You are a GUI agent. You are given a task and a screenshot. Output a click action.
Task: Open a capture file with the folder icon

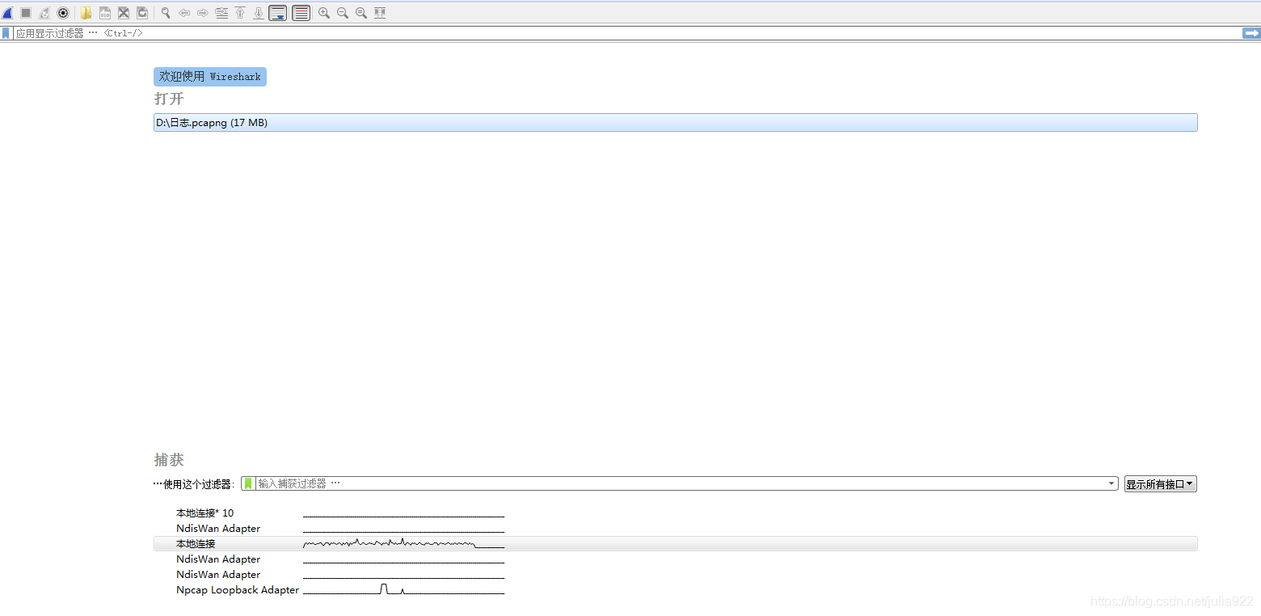point(86,13)
